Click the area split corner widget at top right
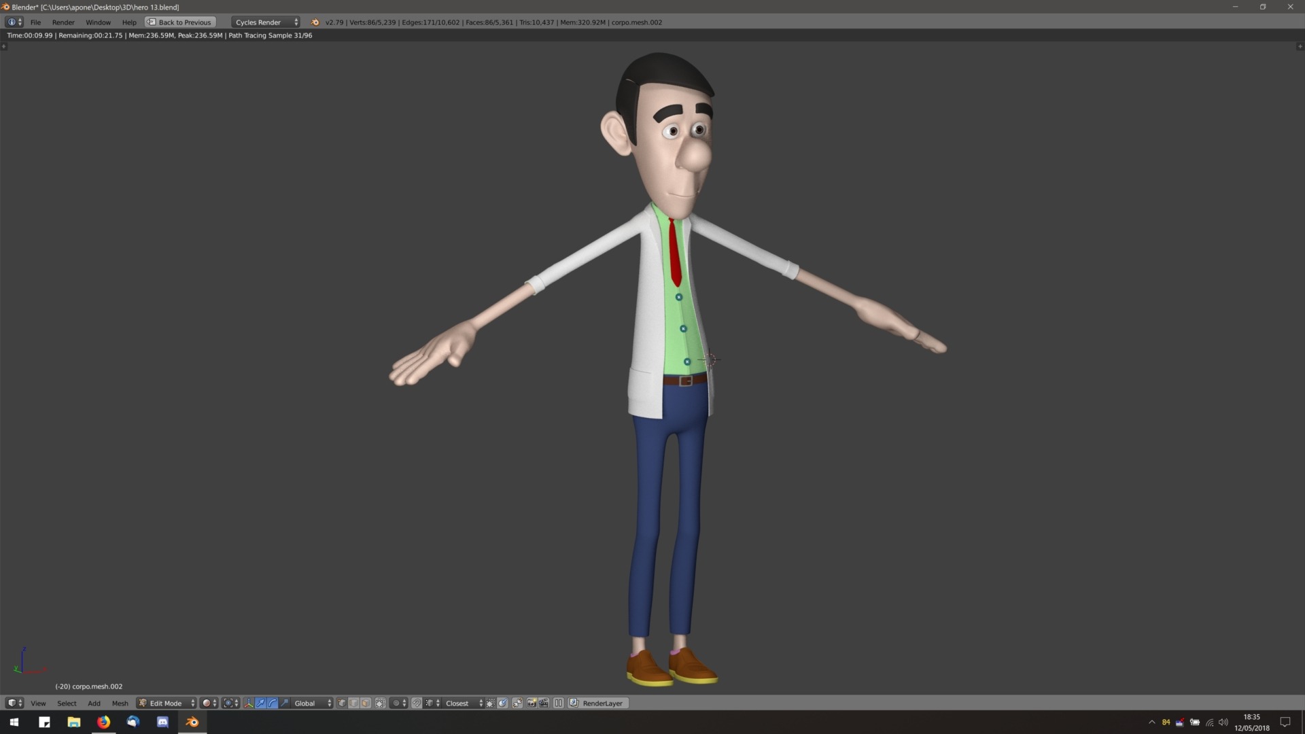Screen dimensions: 1305x734 [x=1300, y=46]
